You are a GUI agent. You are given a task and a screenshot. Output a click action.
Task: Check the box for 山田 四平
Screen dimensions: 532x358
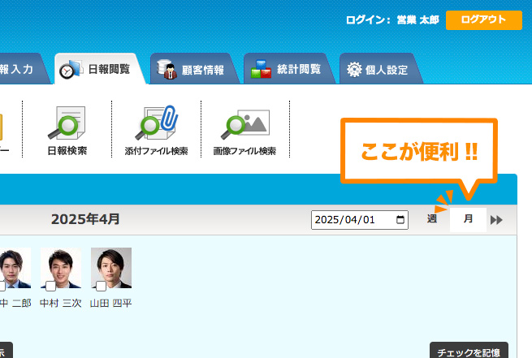[x=101, y=286]
